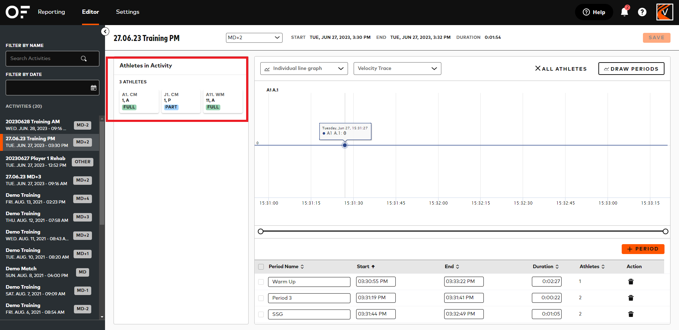Delete the Warm Up period using trash icon
This screenshot has width=679, height=330.
[631, 282]
